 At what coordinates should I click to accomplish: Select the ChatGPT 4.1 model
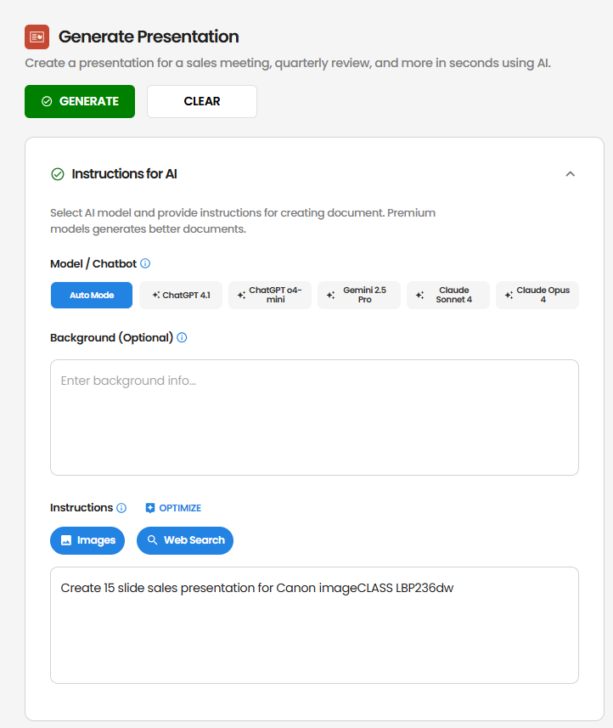click(180, 295)
